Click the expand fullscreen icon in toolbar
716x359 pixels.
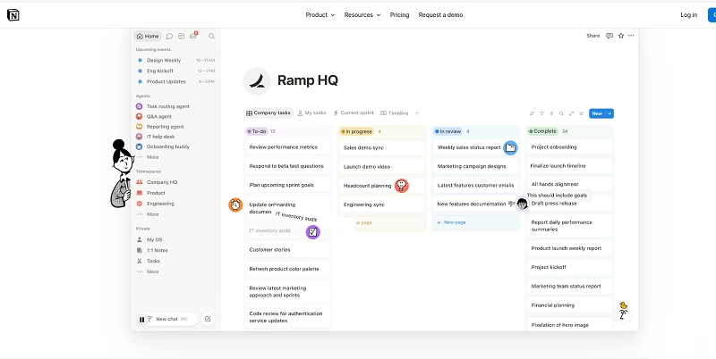(571, 113)
